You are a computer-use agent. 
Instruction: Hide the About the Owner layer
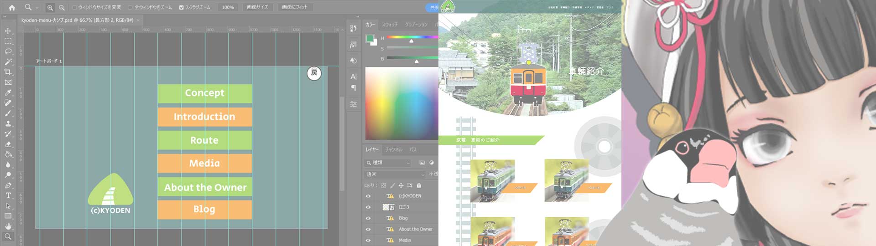368,229
